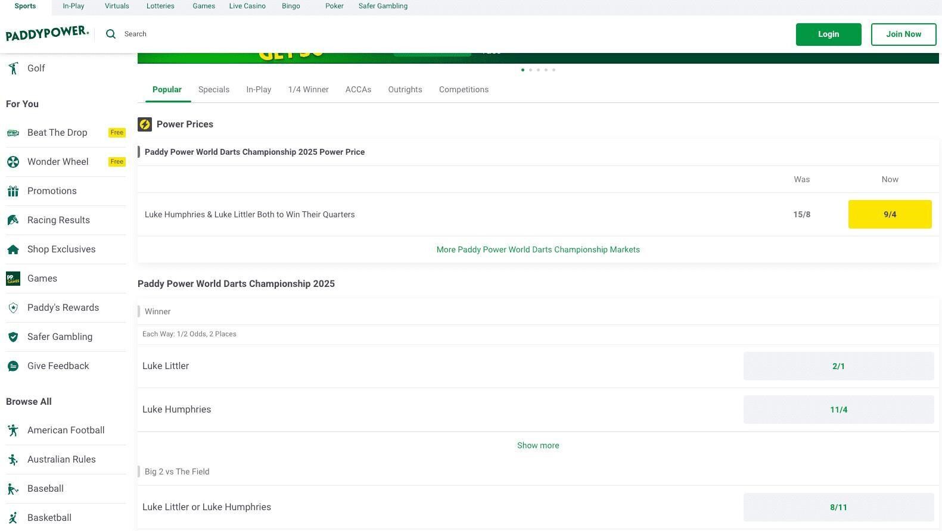Switch to the Specials tab
This screenshot has height=531, width=942.
pyautogui.click(x=214, y=90)
